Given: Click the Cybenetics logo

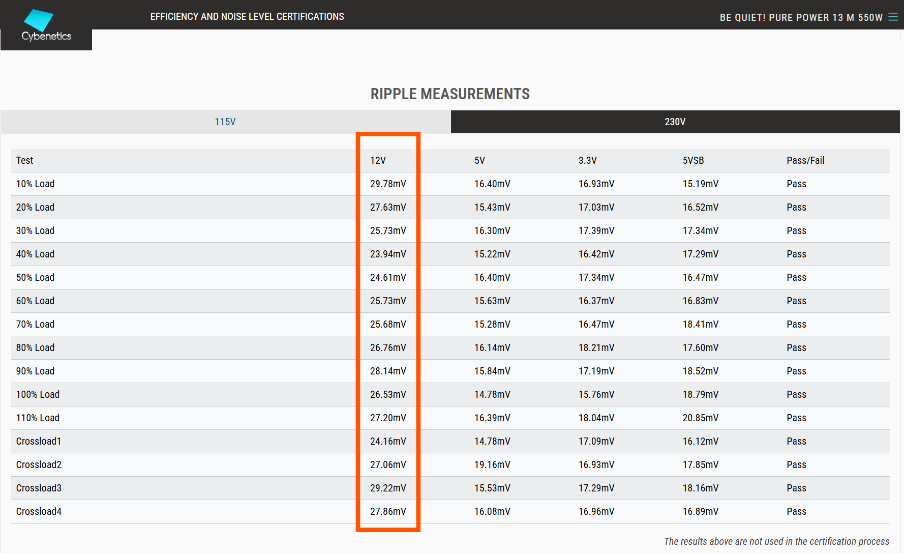Looking at the screenshot, I should coord(46,25).
